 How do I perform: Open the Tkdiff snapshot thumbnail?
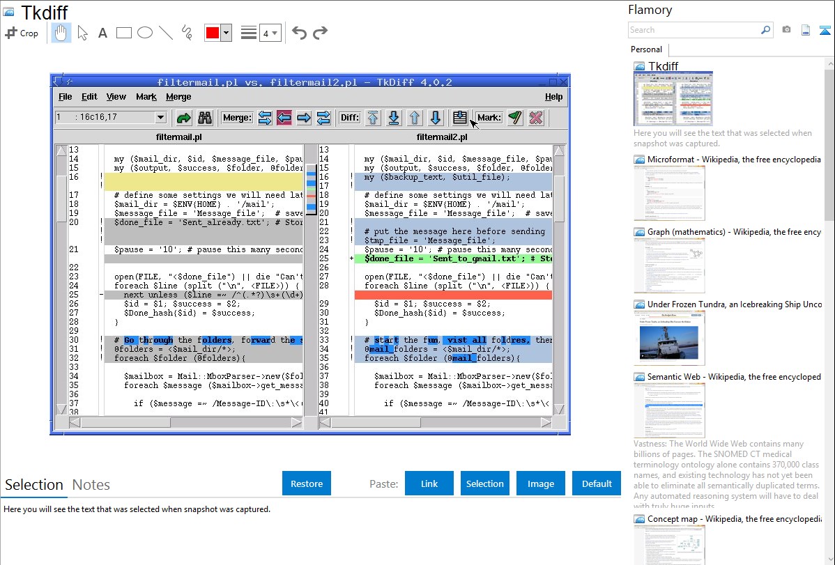[673, 98]
